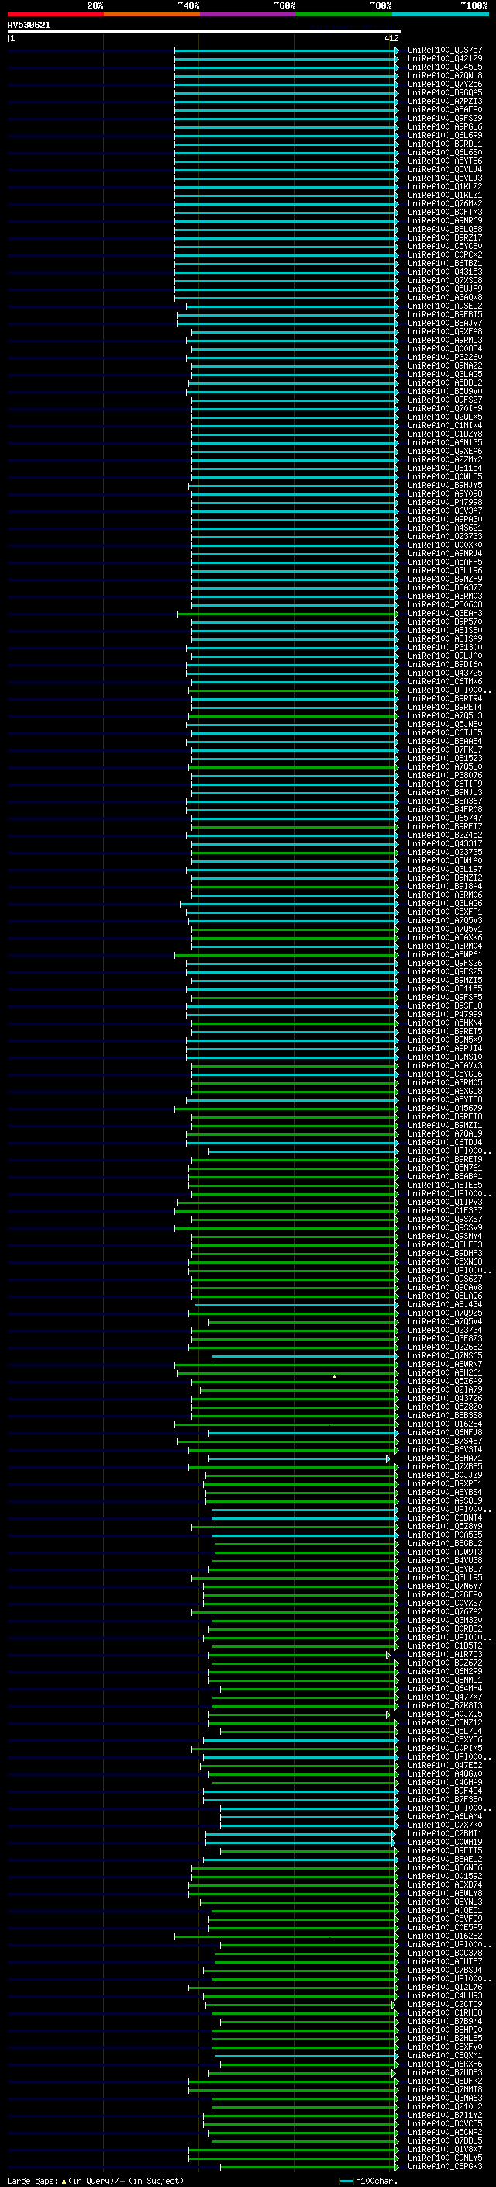Viewport: 496px width, 2187px height.
Task: Open hit UniRef100_Q42129
Action: click(444, 59)
